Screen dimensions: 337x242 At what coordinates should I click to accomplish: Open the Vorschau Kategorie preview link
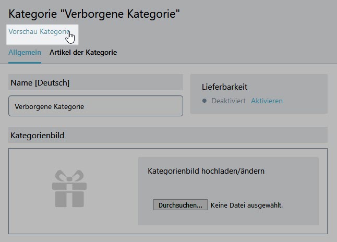39,32
